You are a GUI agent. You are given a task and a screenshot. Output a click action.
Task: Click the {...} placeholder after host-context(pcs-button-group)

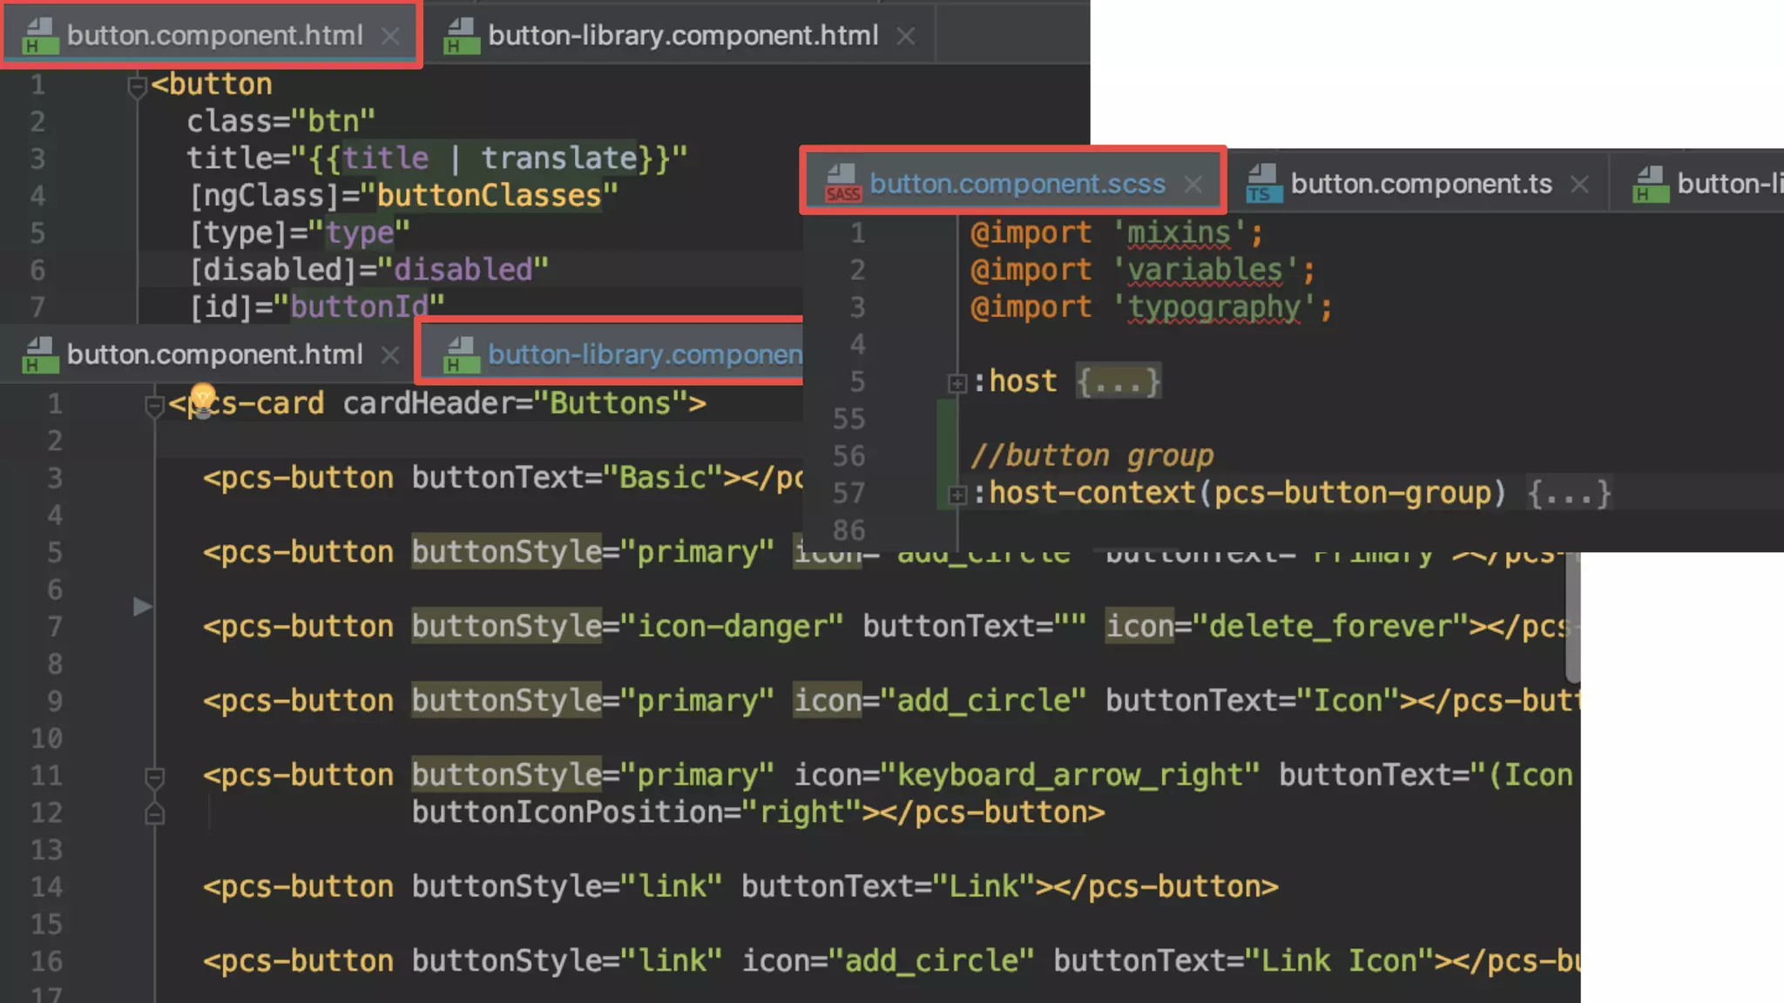pos(1569,494)
